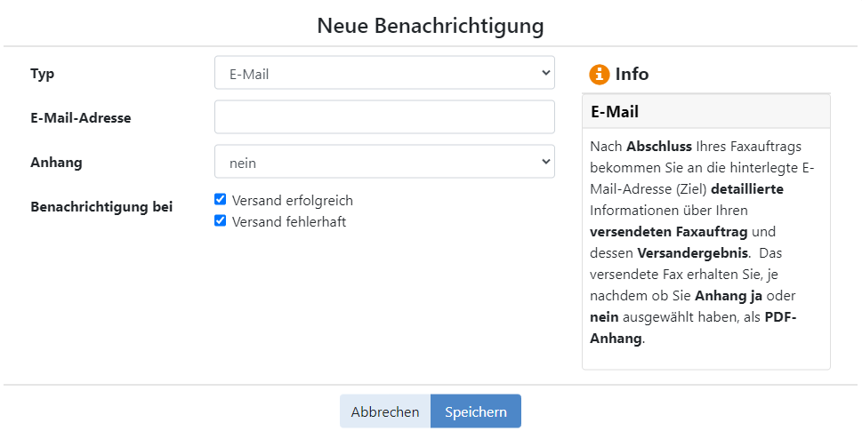Click the Versand erfolgreich label text
This screenshot has width=862, height=431.
click(293, 201)
